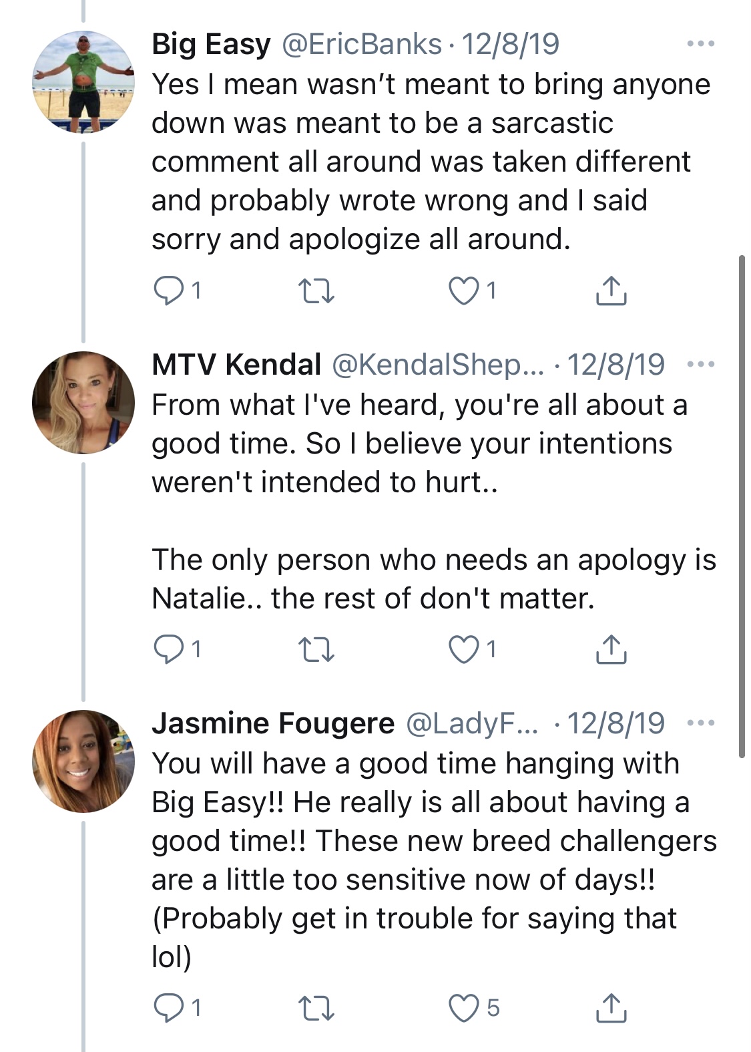This screenshot has width=751, height=1052.
Task: Click the vertical scrollbar on the right edge
Action: 742,506
